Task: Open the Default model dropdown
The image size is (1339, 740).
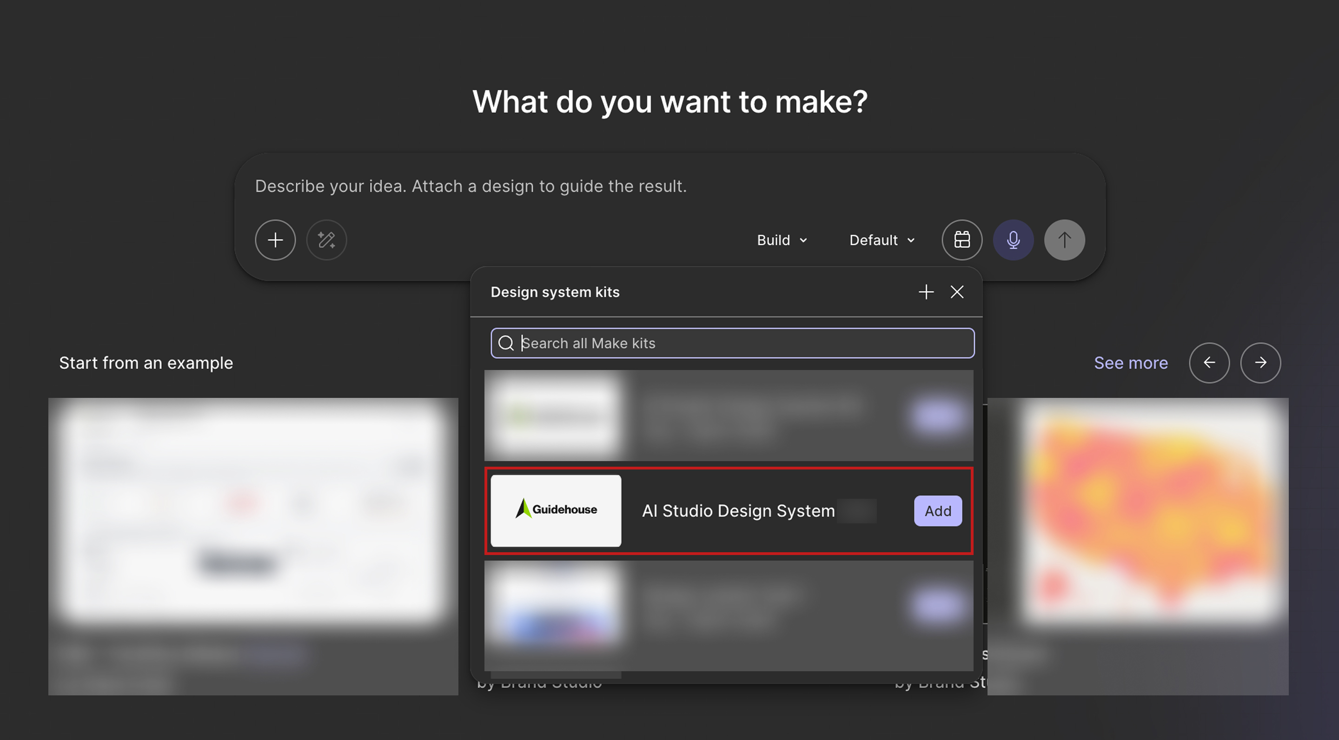Action: tap(882, 240)
